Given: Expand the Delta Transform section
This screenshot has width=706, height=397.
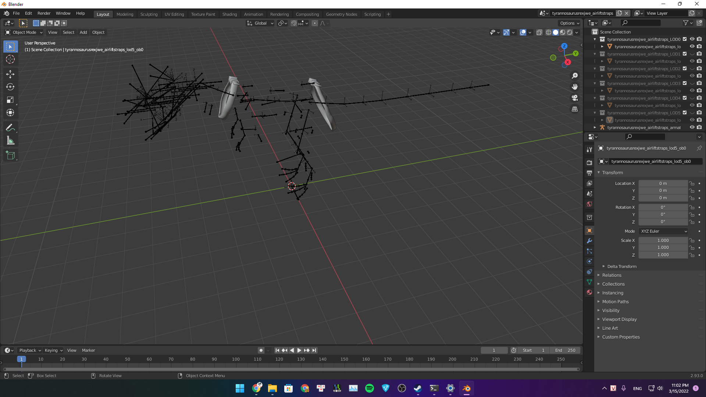Looking at the screenshot, I should [621, 266].
